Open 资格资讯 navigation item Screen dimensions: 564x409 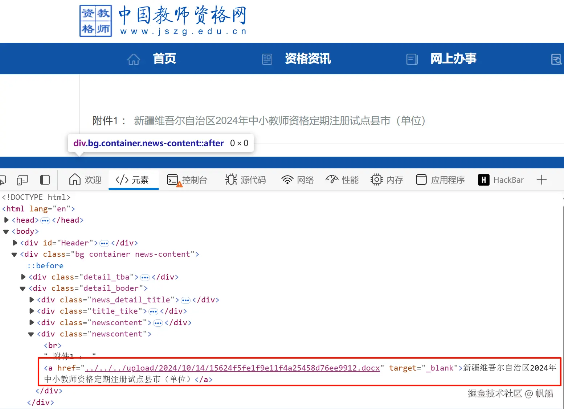pyautogui.click(x=308, y=58)
